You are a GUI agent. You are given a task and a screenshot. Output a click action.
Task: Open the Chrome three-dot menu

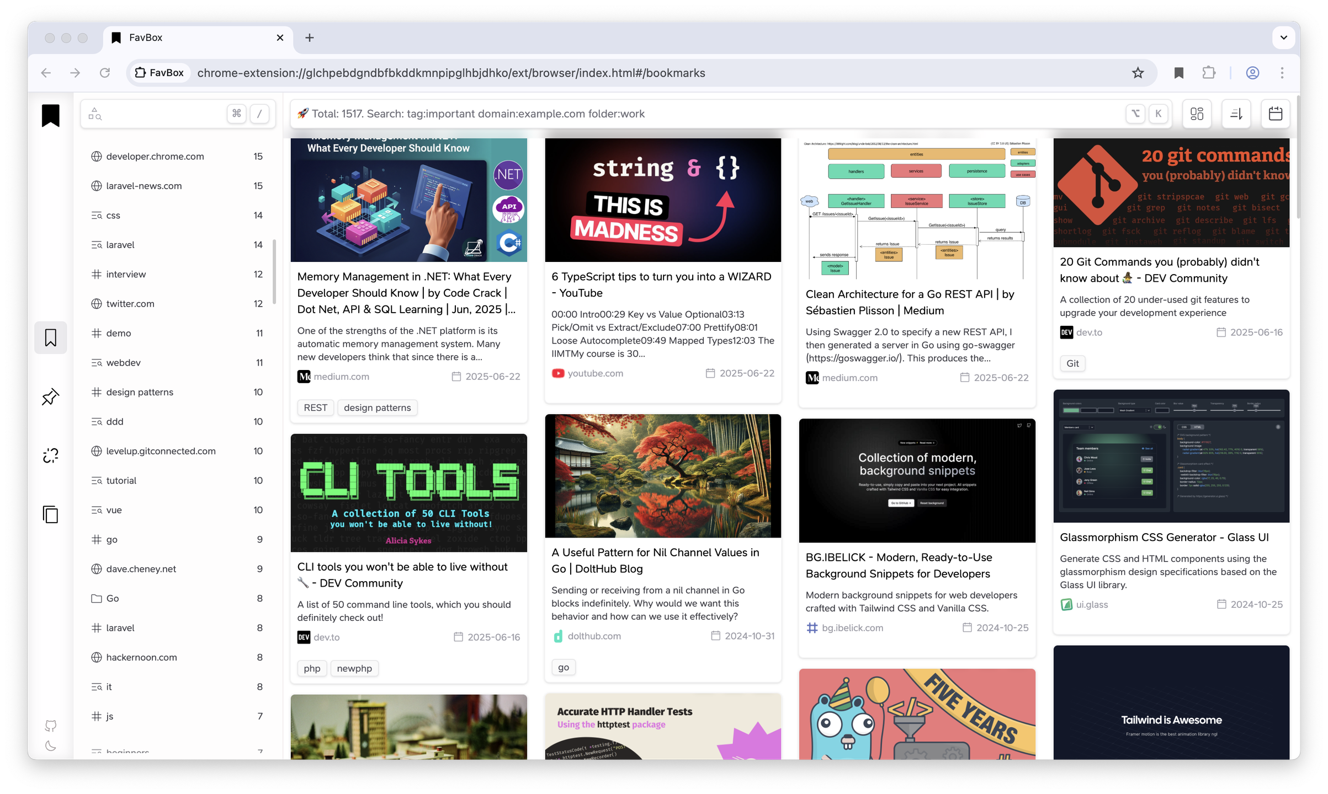point(1282,73)
